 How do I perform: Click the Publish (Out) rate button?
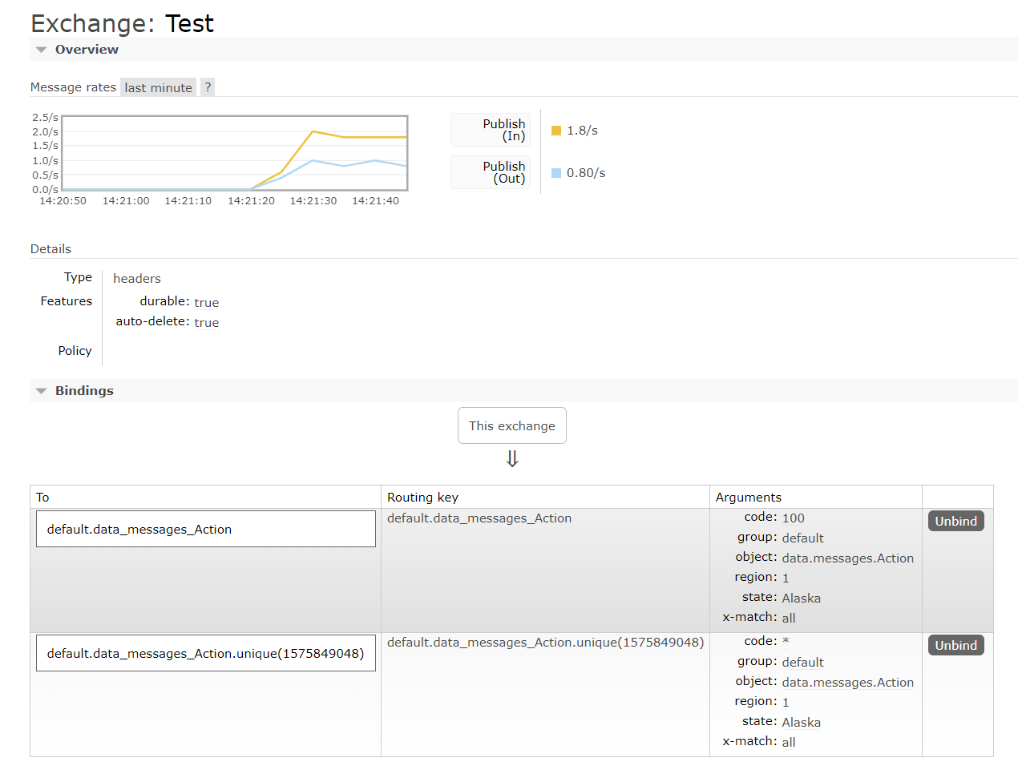pyautogui.click(x=490, y=171)
